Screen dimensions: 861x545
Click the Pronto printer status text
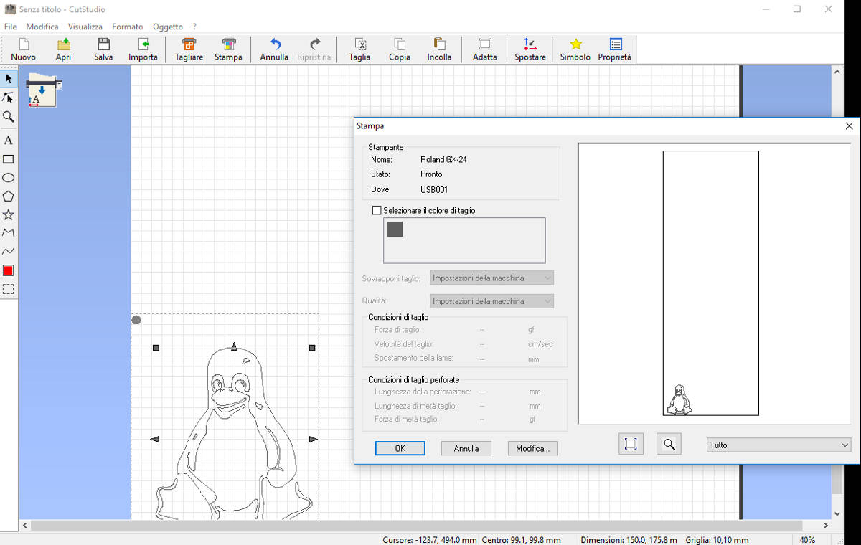tap(431, 174)
